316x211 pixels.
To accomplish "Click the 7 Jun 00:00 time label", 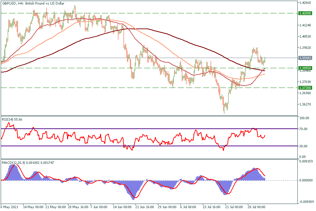I will 99,207.
